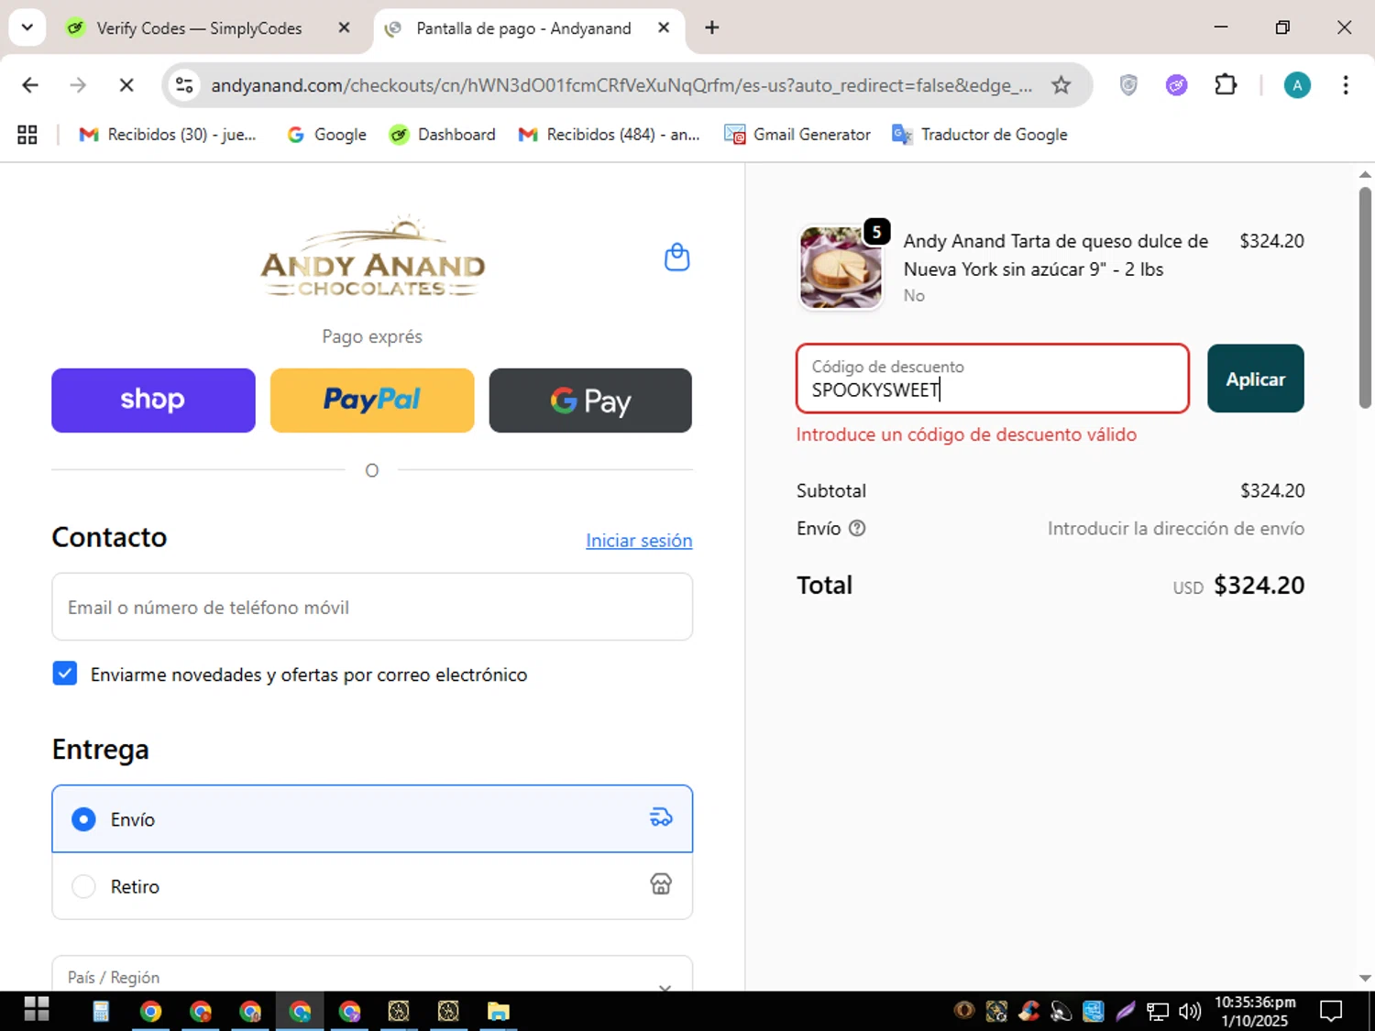Click the forward navigation arrow
The width and height of the screenshot is (1375, 1031).
(x=78, y=85)
